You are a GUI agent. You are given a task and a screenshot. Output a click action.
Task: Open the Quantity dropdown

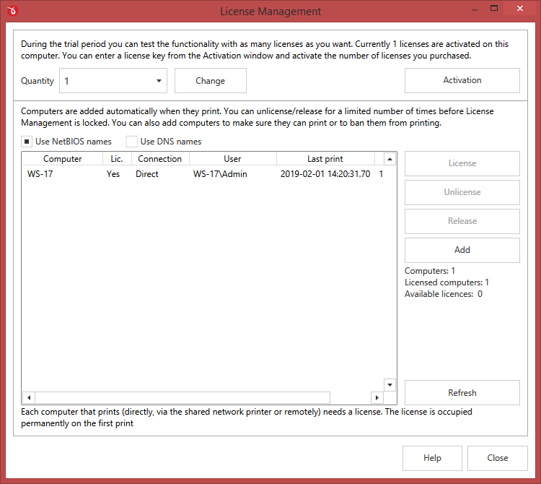(113, 80)
